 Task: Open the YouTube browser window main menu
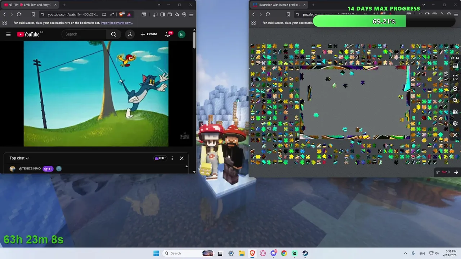click(x=191, y=14)
